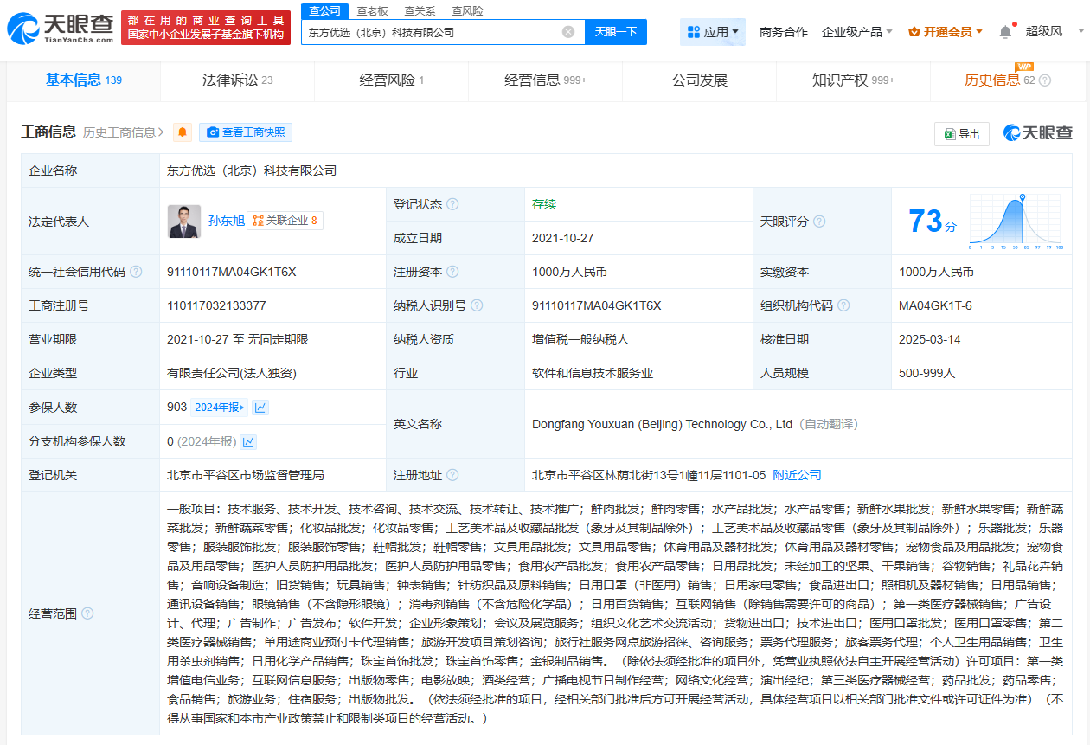Click the orange monitoring bell beside 历史工商信息

coord(183,132)
